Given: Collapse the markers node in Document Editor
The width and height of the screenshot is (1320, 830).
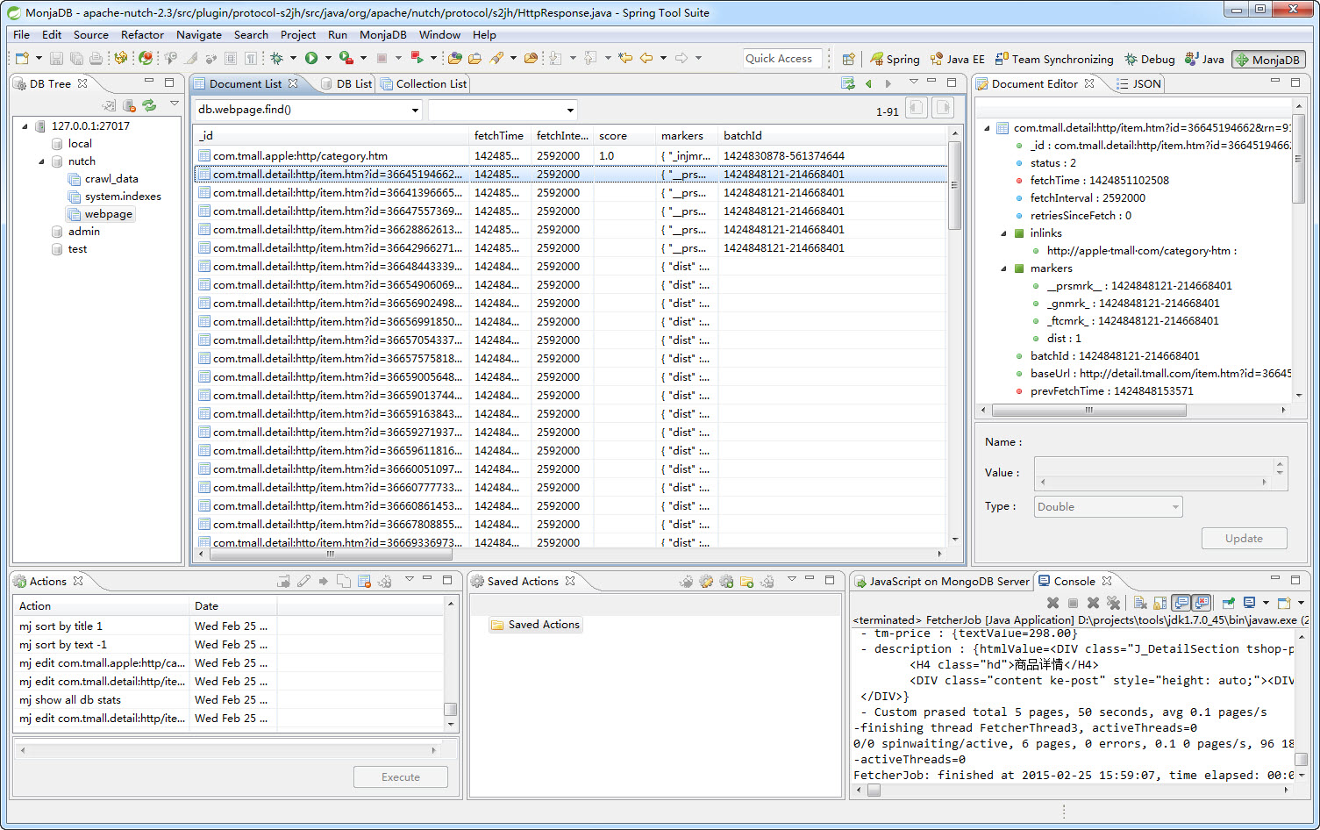Looking at the screenshot, I should pyautogui.click(x=1003, y=268).
